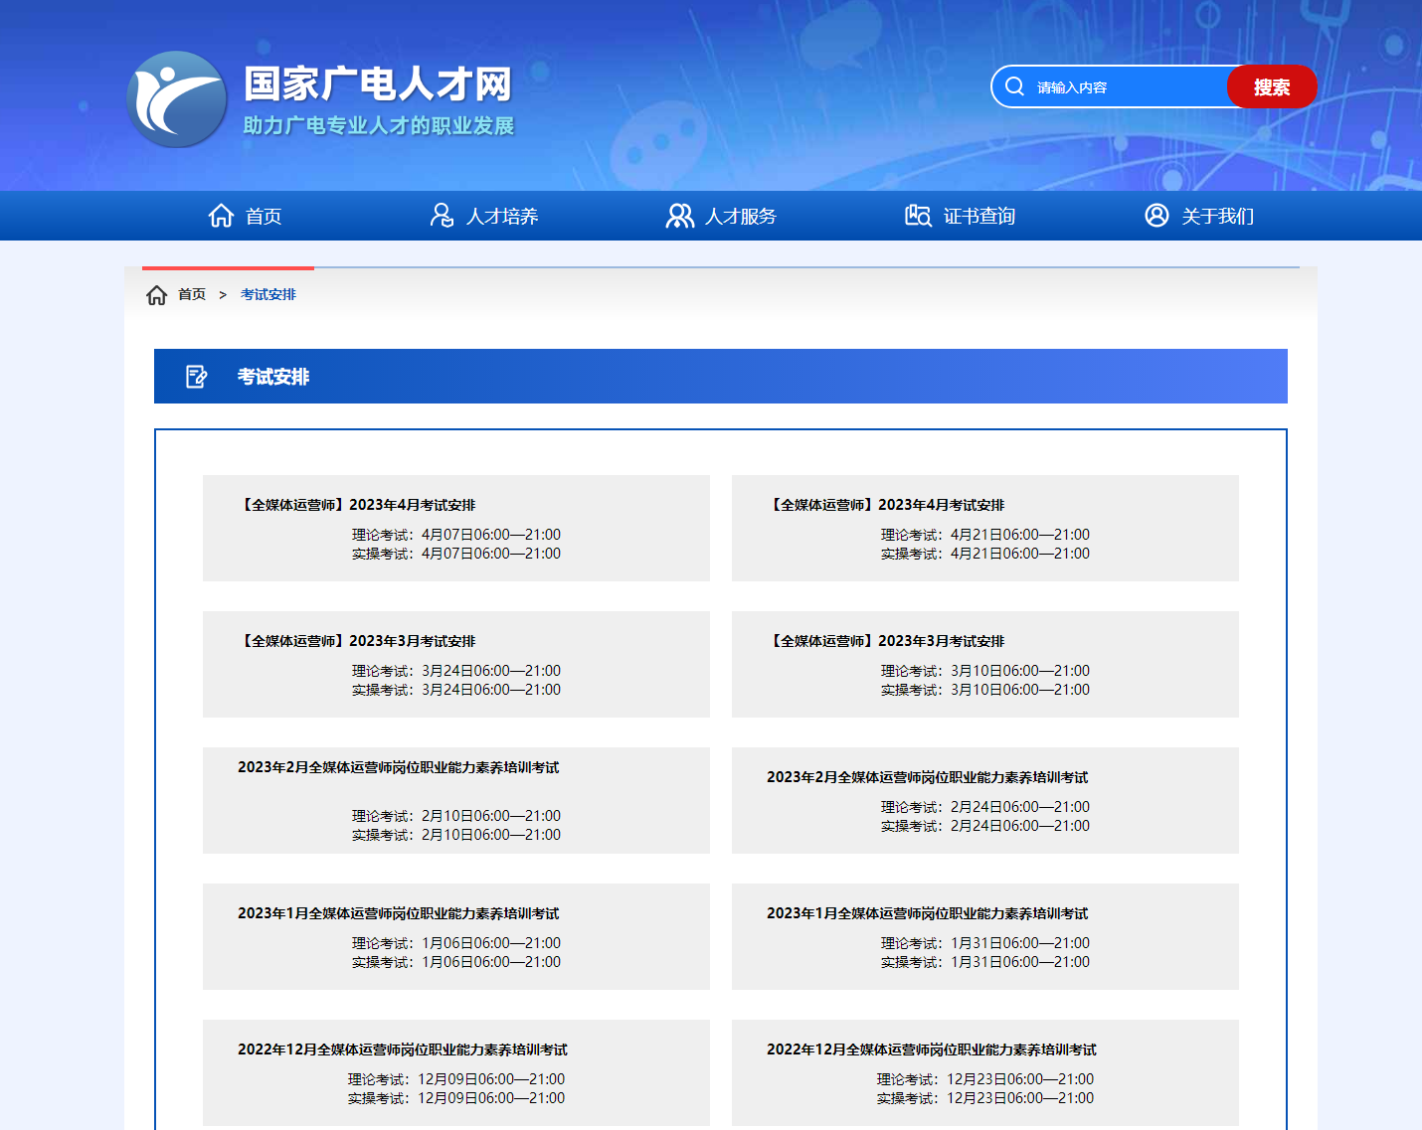Open the 首页 breadcrumb link
Image resolution: width=1422 pixels, height=1130 pixels.
191,294
